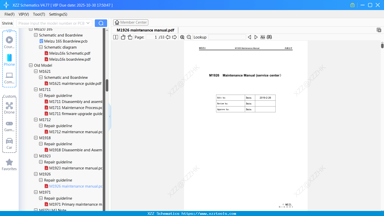Image resolution: width=384 pixels, height=216 pixels.
Task: Rotate the page counterclockwise
Action: pyautogui.click(x=123, y=37)
